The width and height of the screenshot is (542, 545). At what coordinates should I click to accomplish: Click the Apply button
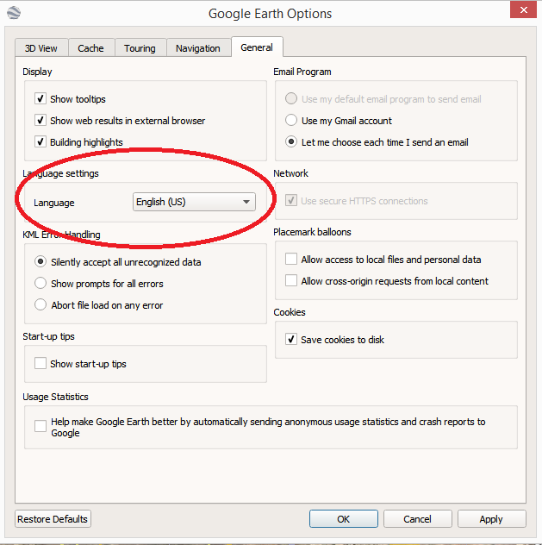[491, 519]
